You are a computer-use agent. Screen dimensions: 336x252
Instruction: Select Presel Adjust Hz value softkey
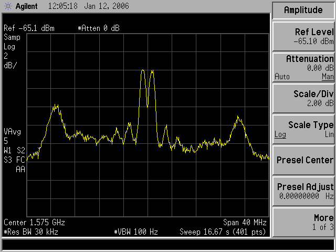coord(303,191)
